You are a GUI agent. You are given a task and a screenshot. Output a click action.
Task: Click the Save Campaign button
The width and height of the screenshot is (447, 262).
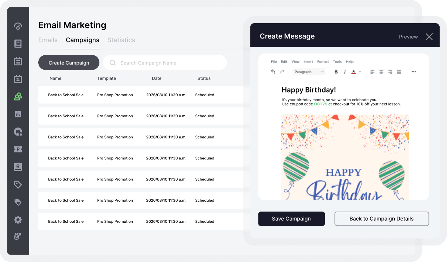click(291, 219)
